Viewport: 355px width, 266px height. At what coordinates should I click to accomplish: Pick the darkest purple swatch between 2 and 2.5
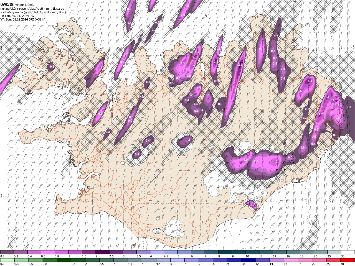tap(102, 252)
